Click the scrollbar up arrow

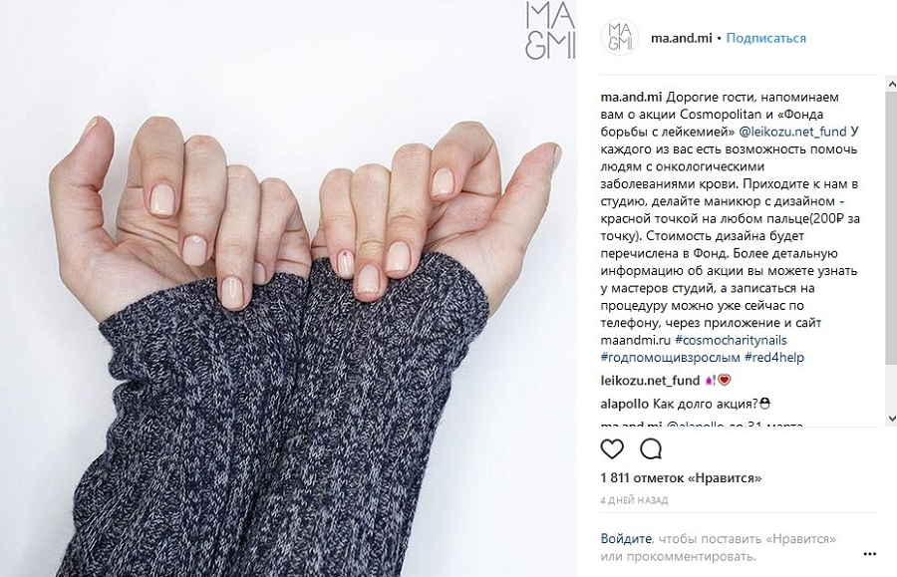click(x=891, y=84)
